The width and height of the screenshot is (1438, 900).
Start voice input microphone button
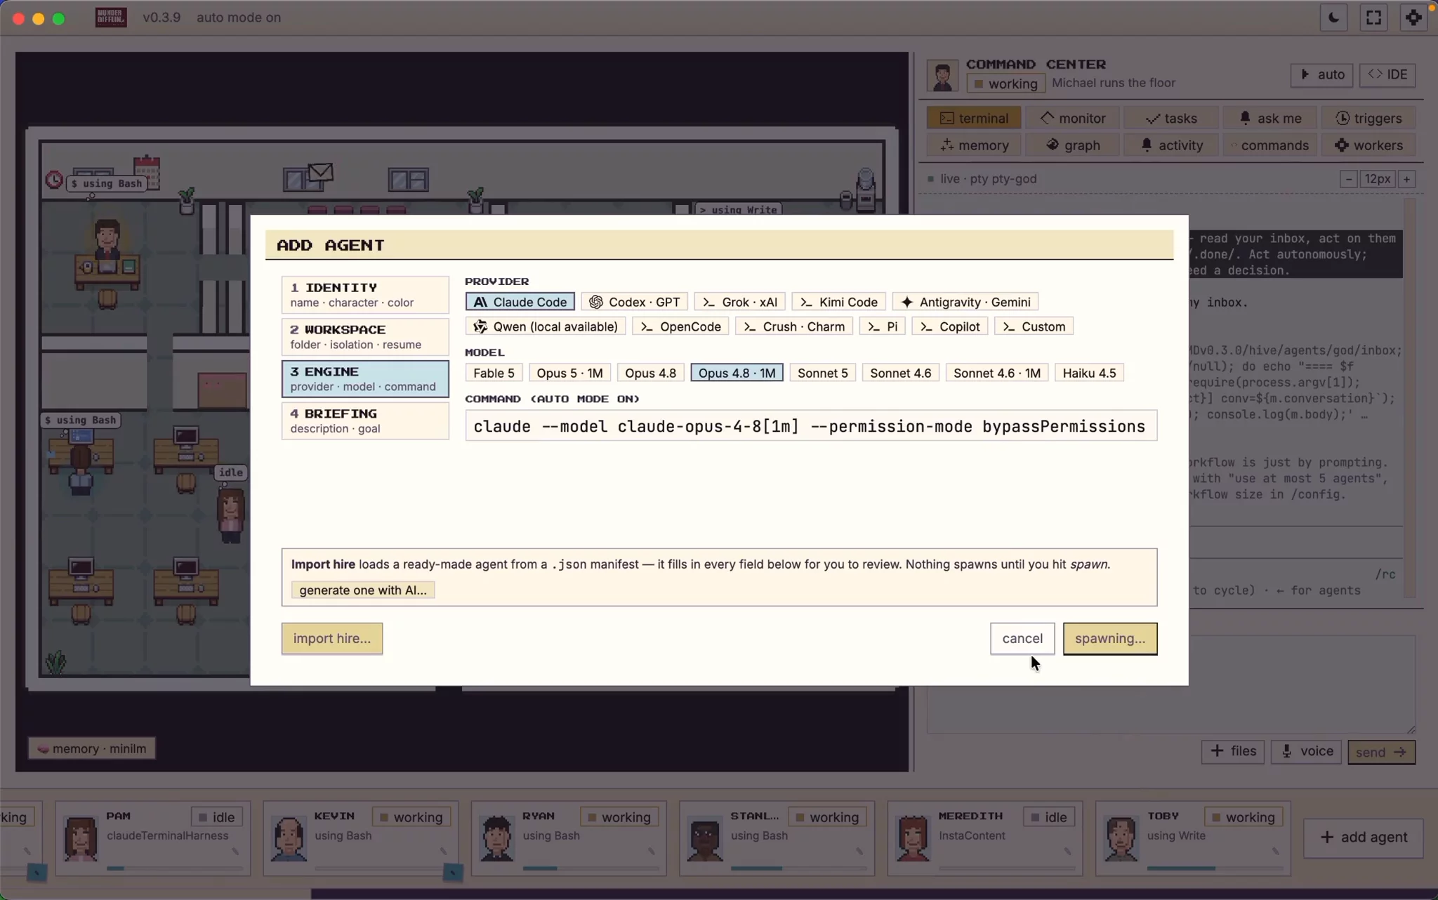[x=1307, y=752]
